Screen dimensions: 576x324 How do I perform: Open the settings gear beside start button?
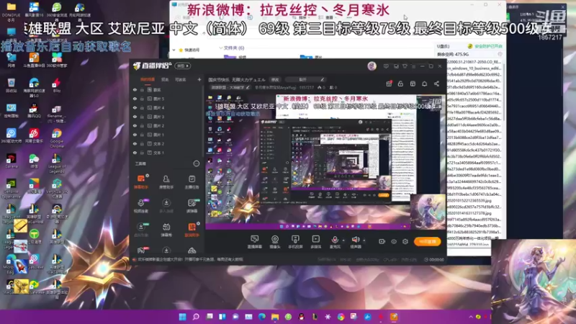pyautogui.click(x=405, y=241)
